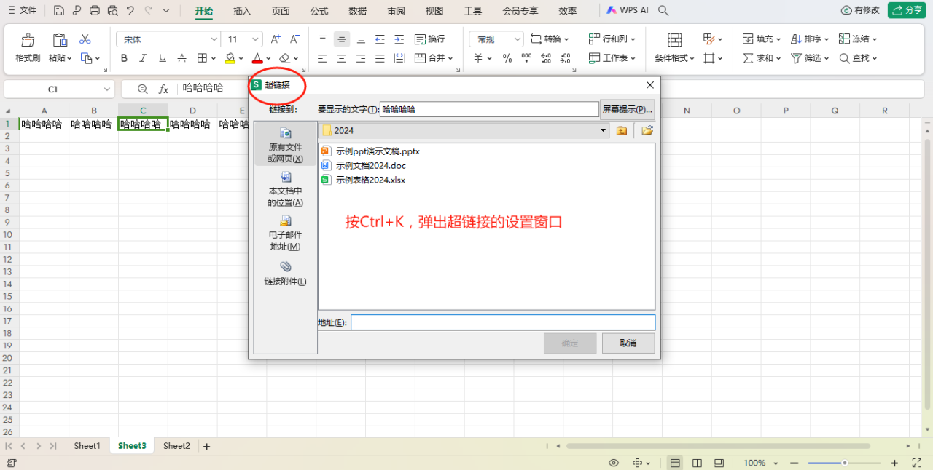
Task: Switch to page layout view in status bar
Action: tap(698, 463)
